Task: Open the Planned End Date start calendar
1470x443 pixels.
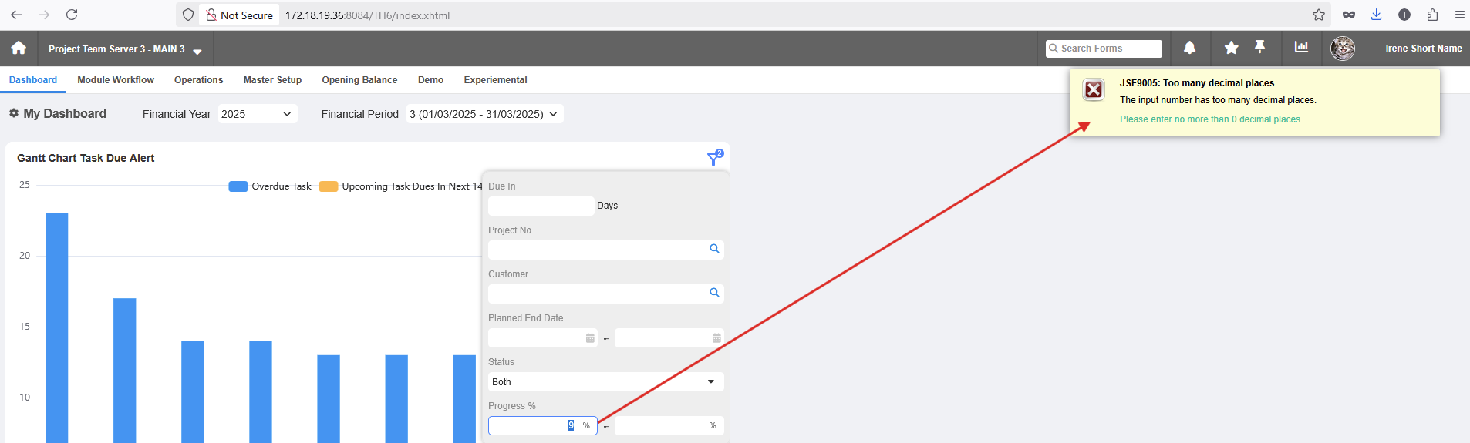Action: [x=590, y=338]
